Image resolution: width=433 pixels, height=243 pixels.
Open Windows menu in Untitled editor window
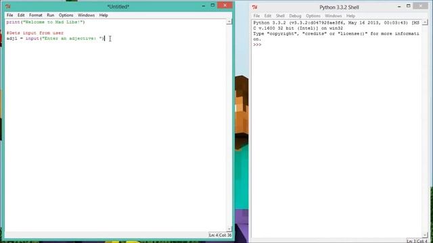(x=86, y=15)
